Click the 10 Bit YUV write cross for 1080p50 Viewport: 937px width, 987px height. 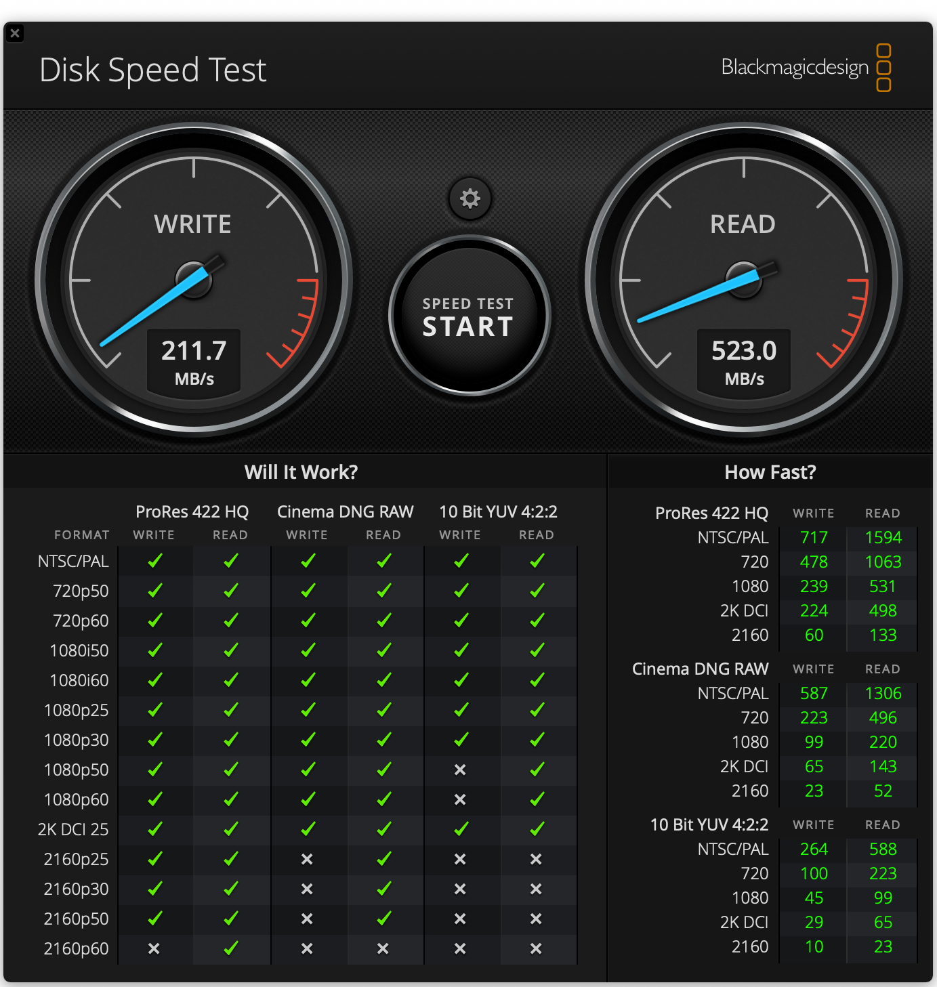tap(460, 770)
